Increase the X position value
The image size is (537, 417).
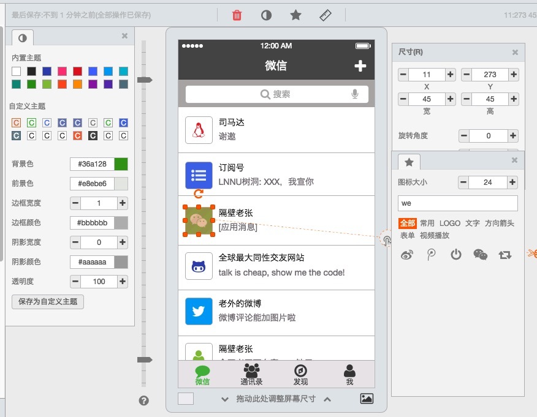[x=451, y=74]
